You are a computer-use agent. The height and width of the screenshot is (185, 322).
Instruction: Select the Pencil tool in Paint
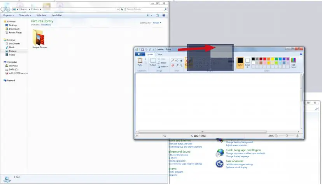click(173, 61)
